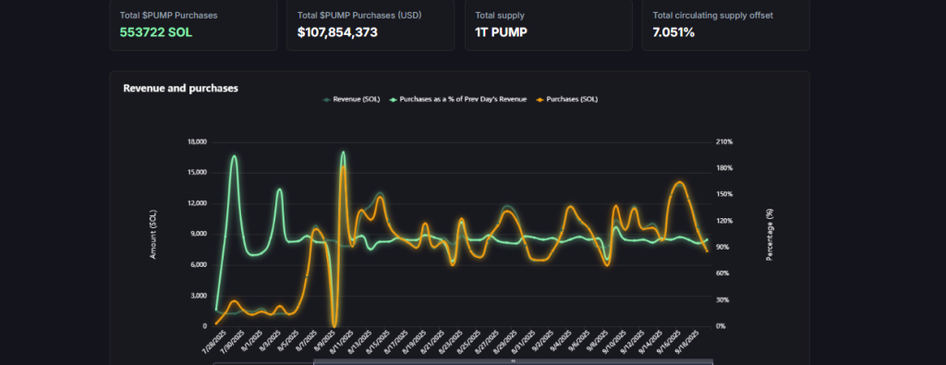946x365 pixels.
Task: Click the 120% right axis label
Action: tap(724, 221)
